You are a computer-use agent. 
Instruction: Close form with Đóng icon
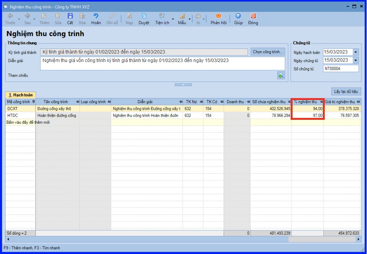(253, 16)
